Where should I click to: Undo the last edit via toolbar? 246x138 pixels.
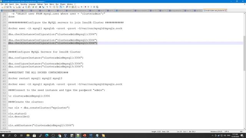33,7
